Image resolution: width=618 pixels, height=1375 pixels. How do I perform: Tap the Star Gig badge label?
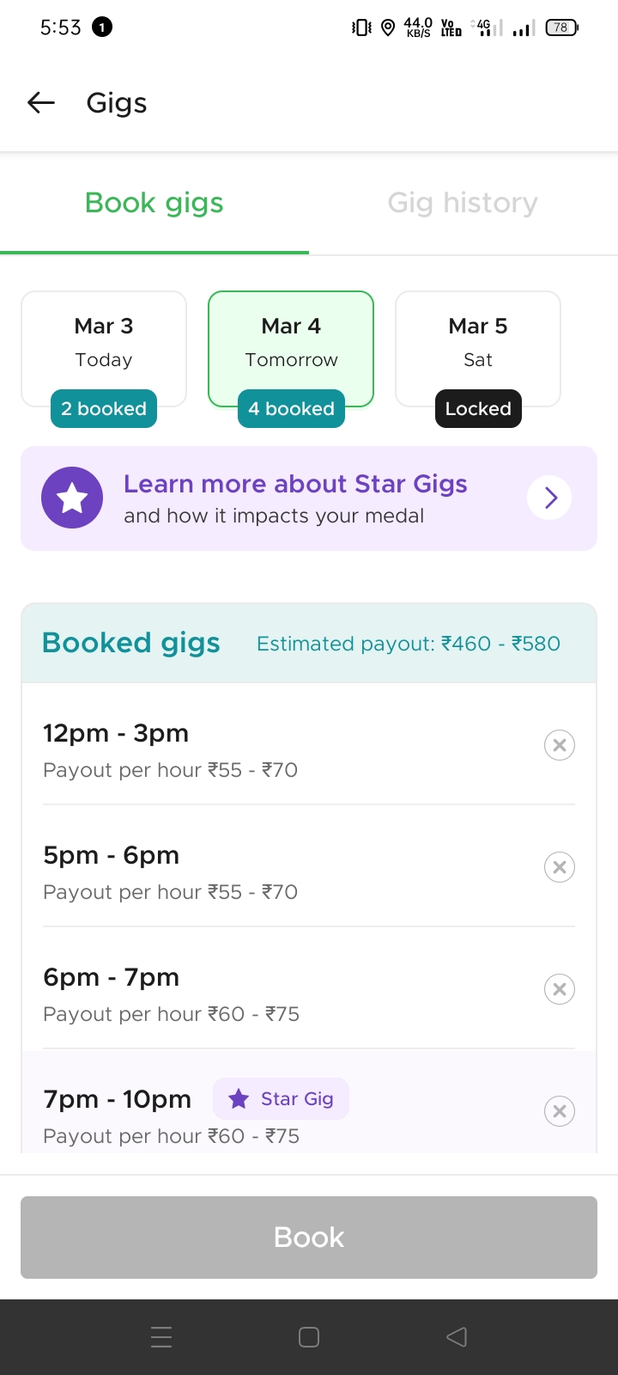[x=282, y=1099]
